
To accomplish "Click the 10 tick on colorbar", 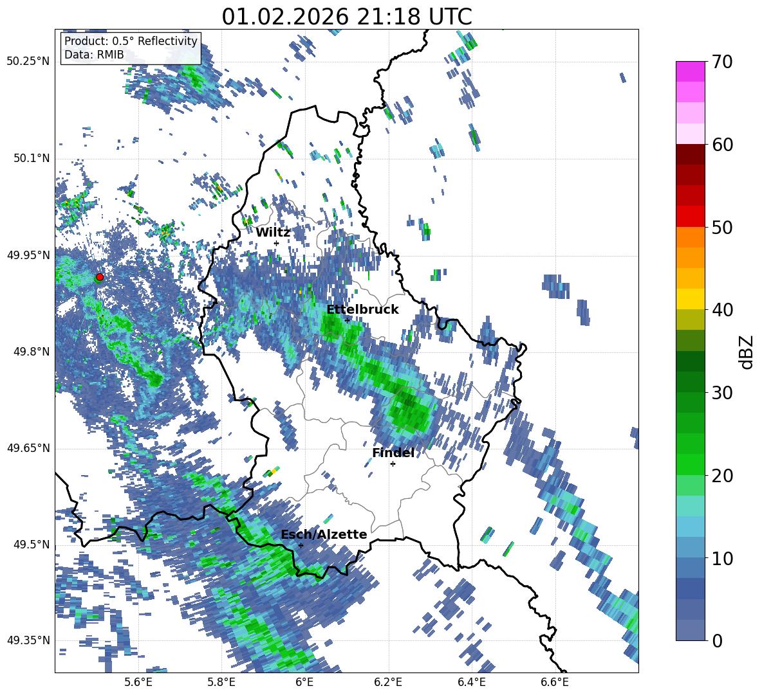I will tap(722, 558).
